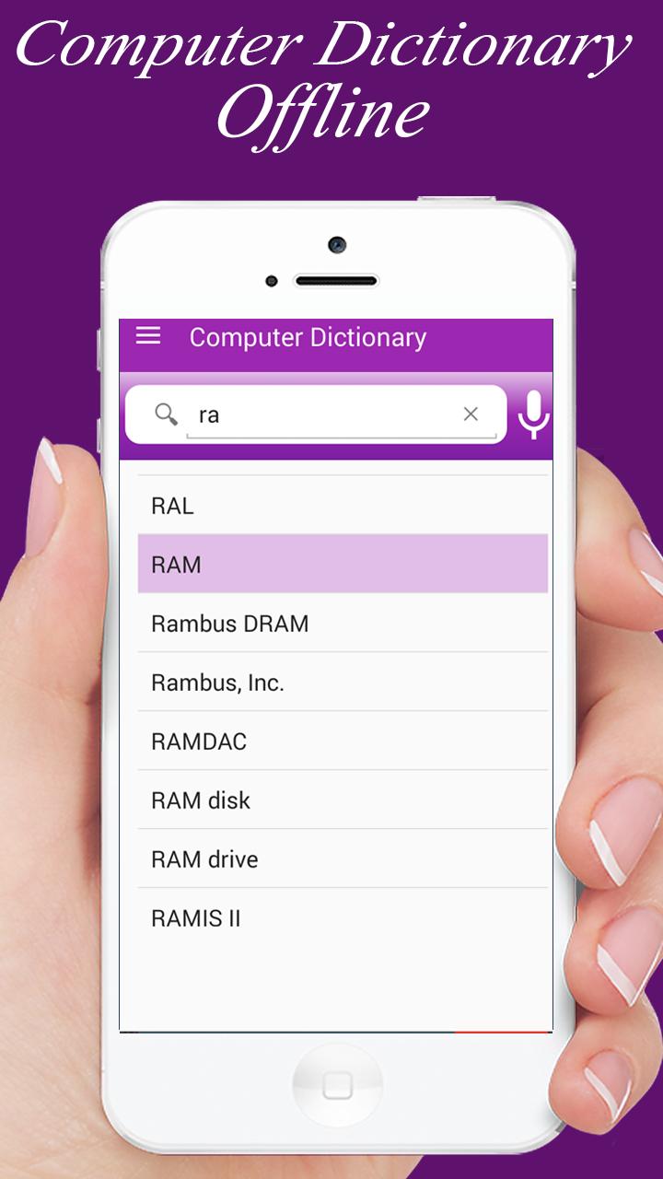Choose the RAMDAC entry
The width and height of the screenshot is (663, 1179).
343,741
